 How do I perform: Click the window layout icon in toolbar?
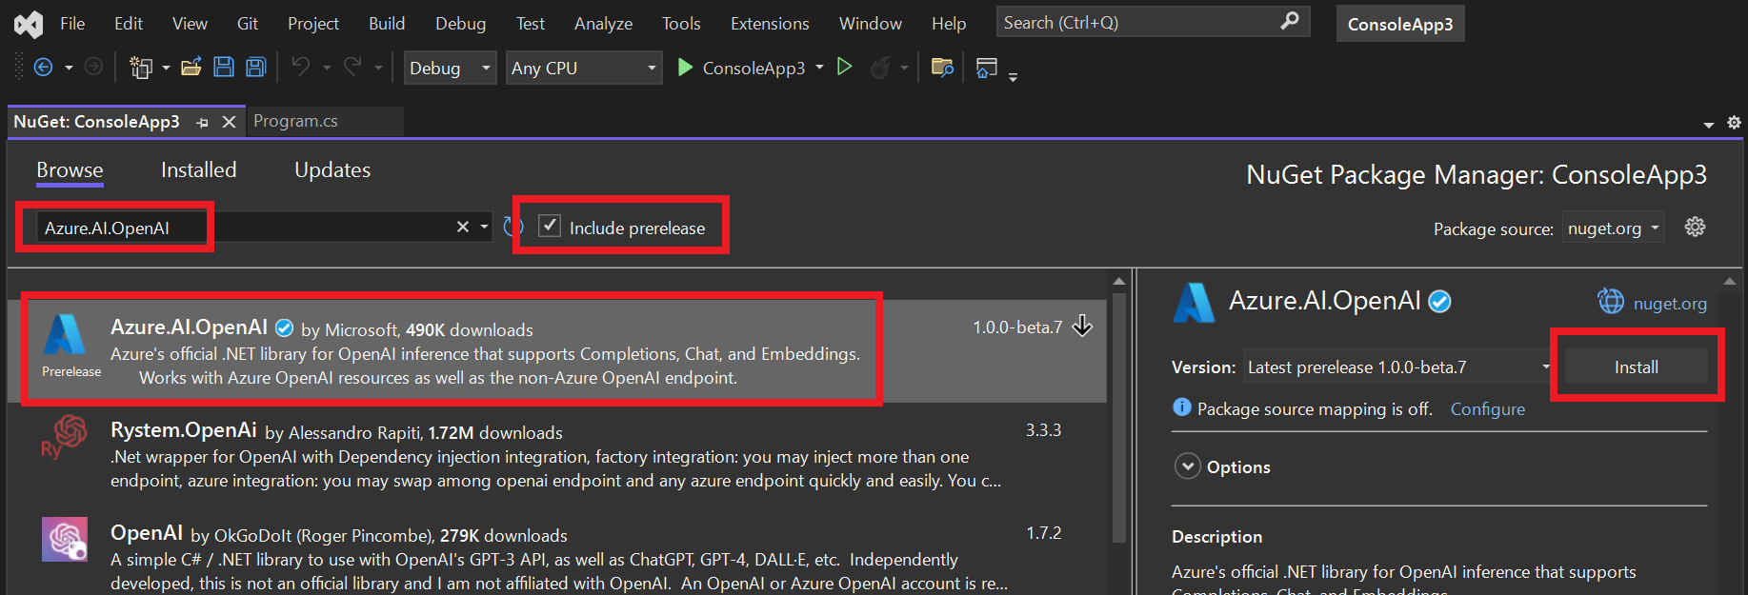(987, 67)
